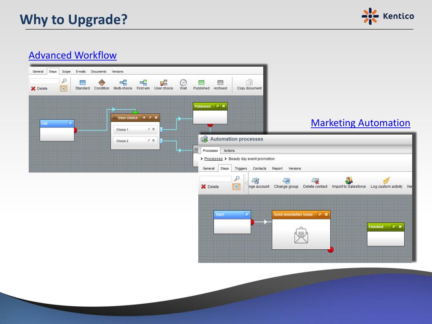Open the Marketing Automation link
The width and height of the screenshot is (432, 324).
point(360,123)
